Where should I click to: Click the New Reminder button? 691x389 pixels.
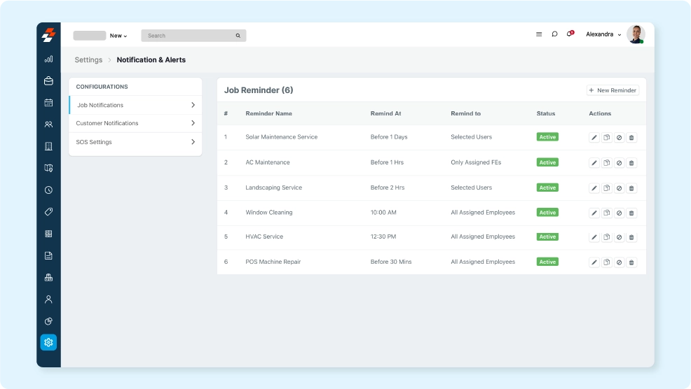[613, 90]
